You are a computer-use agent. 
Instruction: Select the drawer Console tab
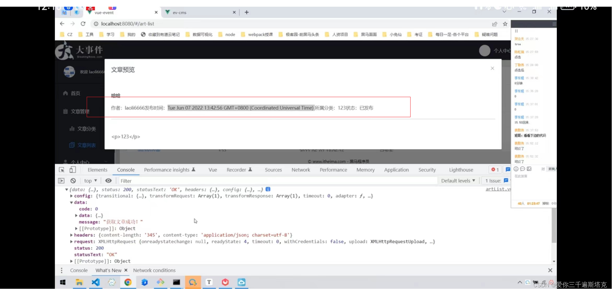[79, 270]
